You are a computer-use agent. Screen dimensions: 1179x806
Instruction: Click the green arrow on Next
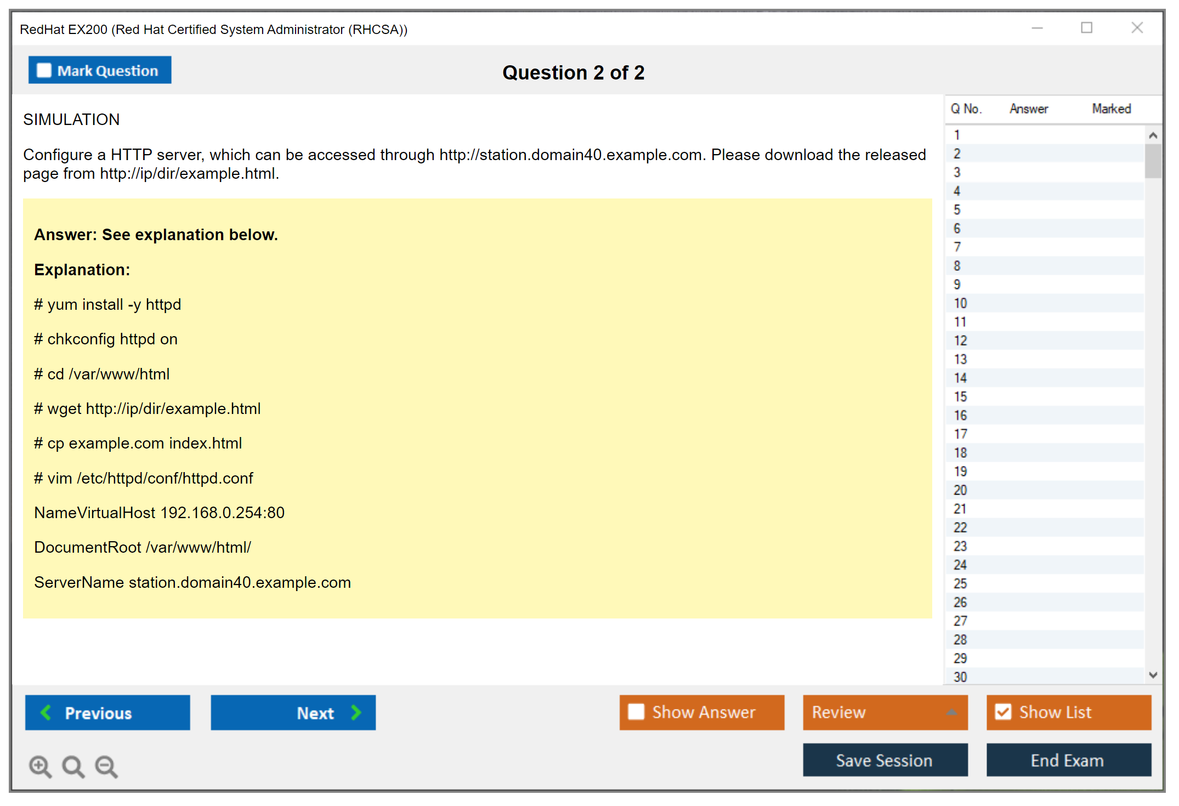(x=356, y=712)
